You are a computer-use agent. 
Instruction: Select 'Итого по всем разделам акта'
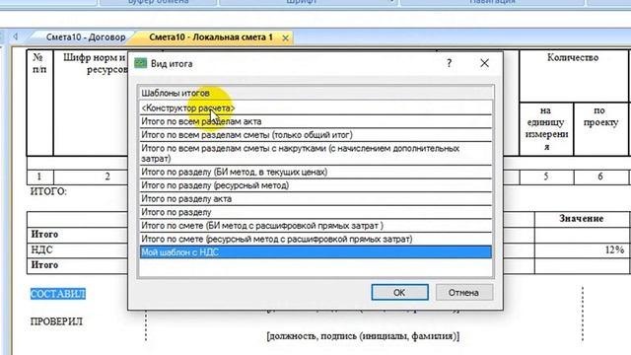[x=315, y=121]
